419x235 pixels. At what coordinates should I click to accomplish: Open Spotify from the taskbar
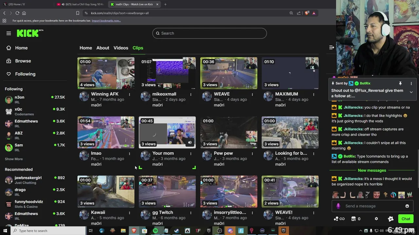[155, 231]
